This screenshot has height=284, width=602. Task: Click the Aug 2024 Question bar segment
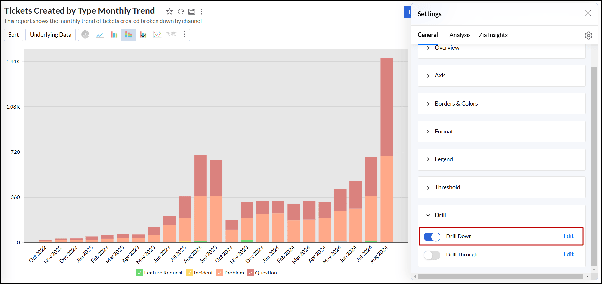tap(387, 107)
